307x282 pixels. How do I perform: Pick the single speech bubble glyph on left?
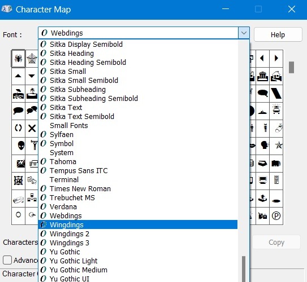(18, 111)
